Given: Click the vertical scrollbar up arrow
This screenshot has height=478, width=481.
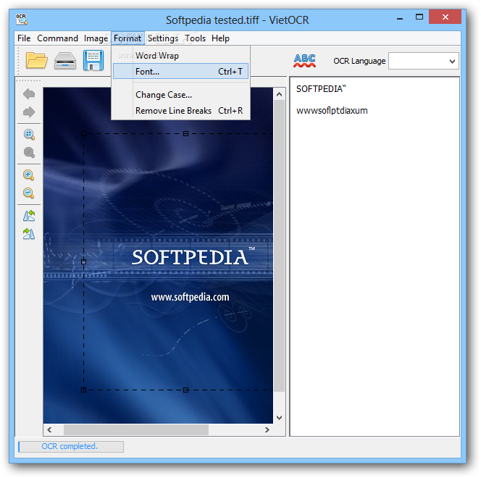Looking at the screenshot, I should pos(279,94).
